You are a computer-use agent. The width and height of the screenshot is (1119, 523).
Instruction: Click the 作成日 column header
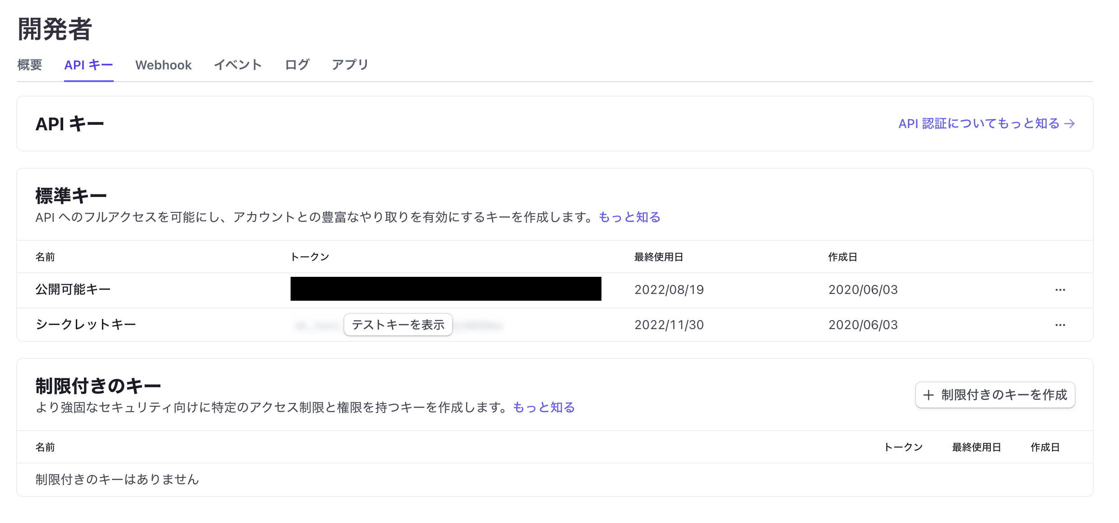click(x=842, y=257)
